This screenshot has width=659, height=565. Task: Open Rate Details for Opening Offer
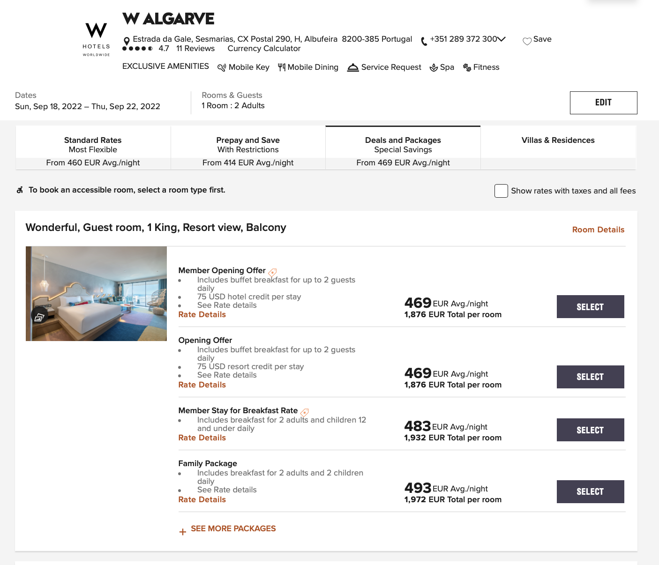tap(202, 385)
